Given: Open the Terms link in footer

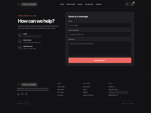Looking at the screenshot, I should point(128,103).
